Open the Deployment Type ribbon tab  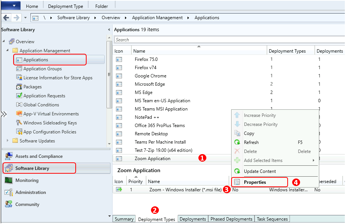pos(66,6)
